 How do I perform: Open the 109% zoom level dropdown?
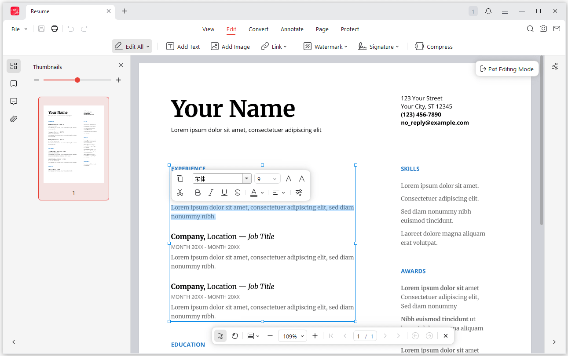293,336
